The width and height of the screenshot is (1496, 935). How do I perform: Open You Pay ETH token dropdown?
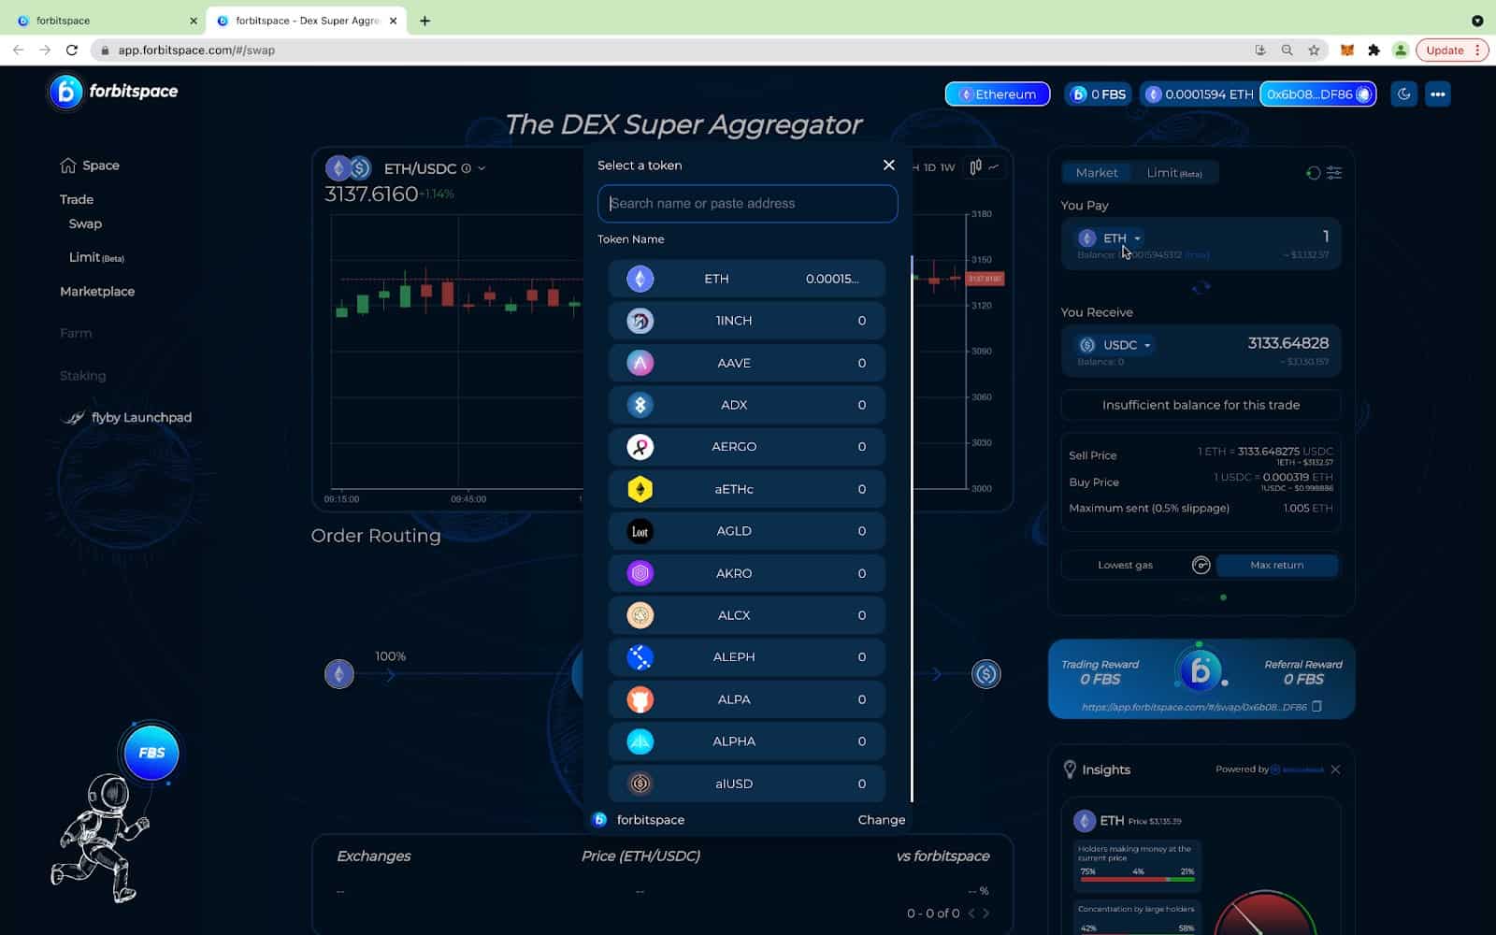coord(1111,238)
